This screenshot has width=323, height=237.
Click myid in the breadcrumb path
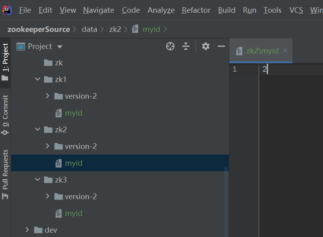pyautogui.click(x=152, y=29)
